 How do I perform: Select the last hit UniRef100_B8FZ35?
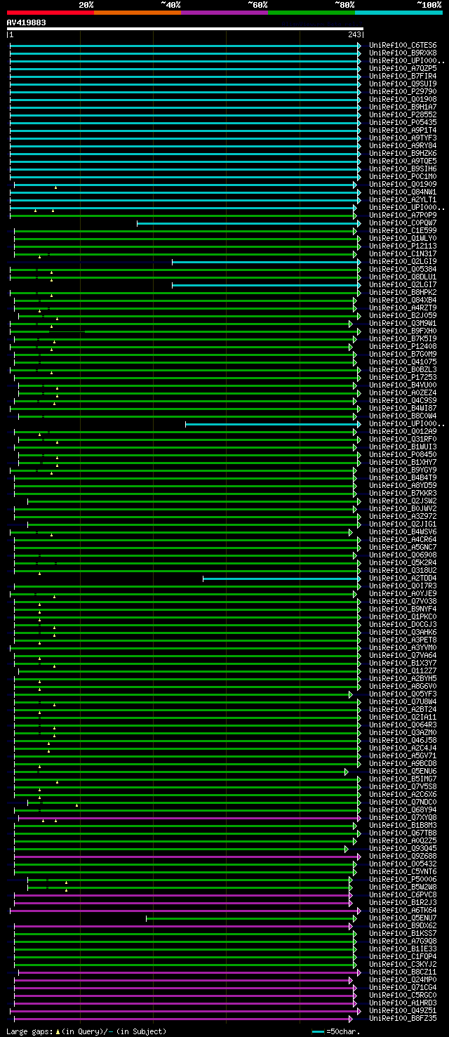click(403, 1018)
